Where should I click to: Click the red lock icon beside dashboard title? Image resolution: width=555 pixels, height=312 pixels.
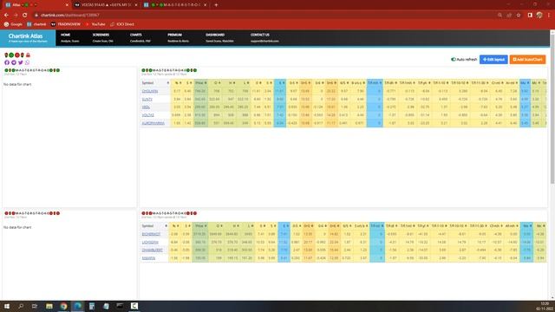coord(28,55)
